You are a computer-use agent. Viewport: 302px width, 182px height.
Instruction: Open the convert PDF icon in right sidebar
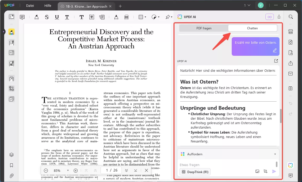coord(291,42)
